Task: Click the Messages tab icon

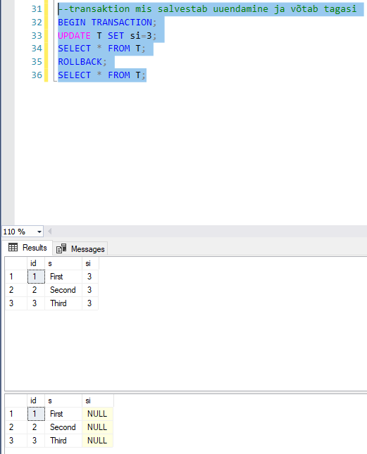Action: coord(61,248)
